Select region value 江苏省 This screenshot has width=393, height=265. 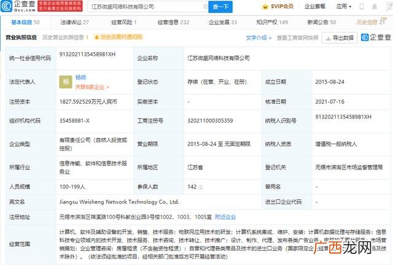point(195,167)
